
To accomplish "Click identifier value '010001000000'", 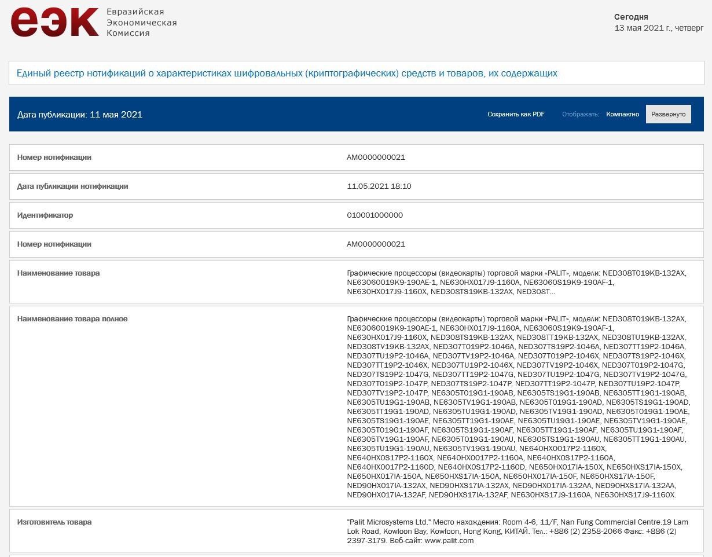I will [x=375, y=215].
